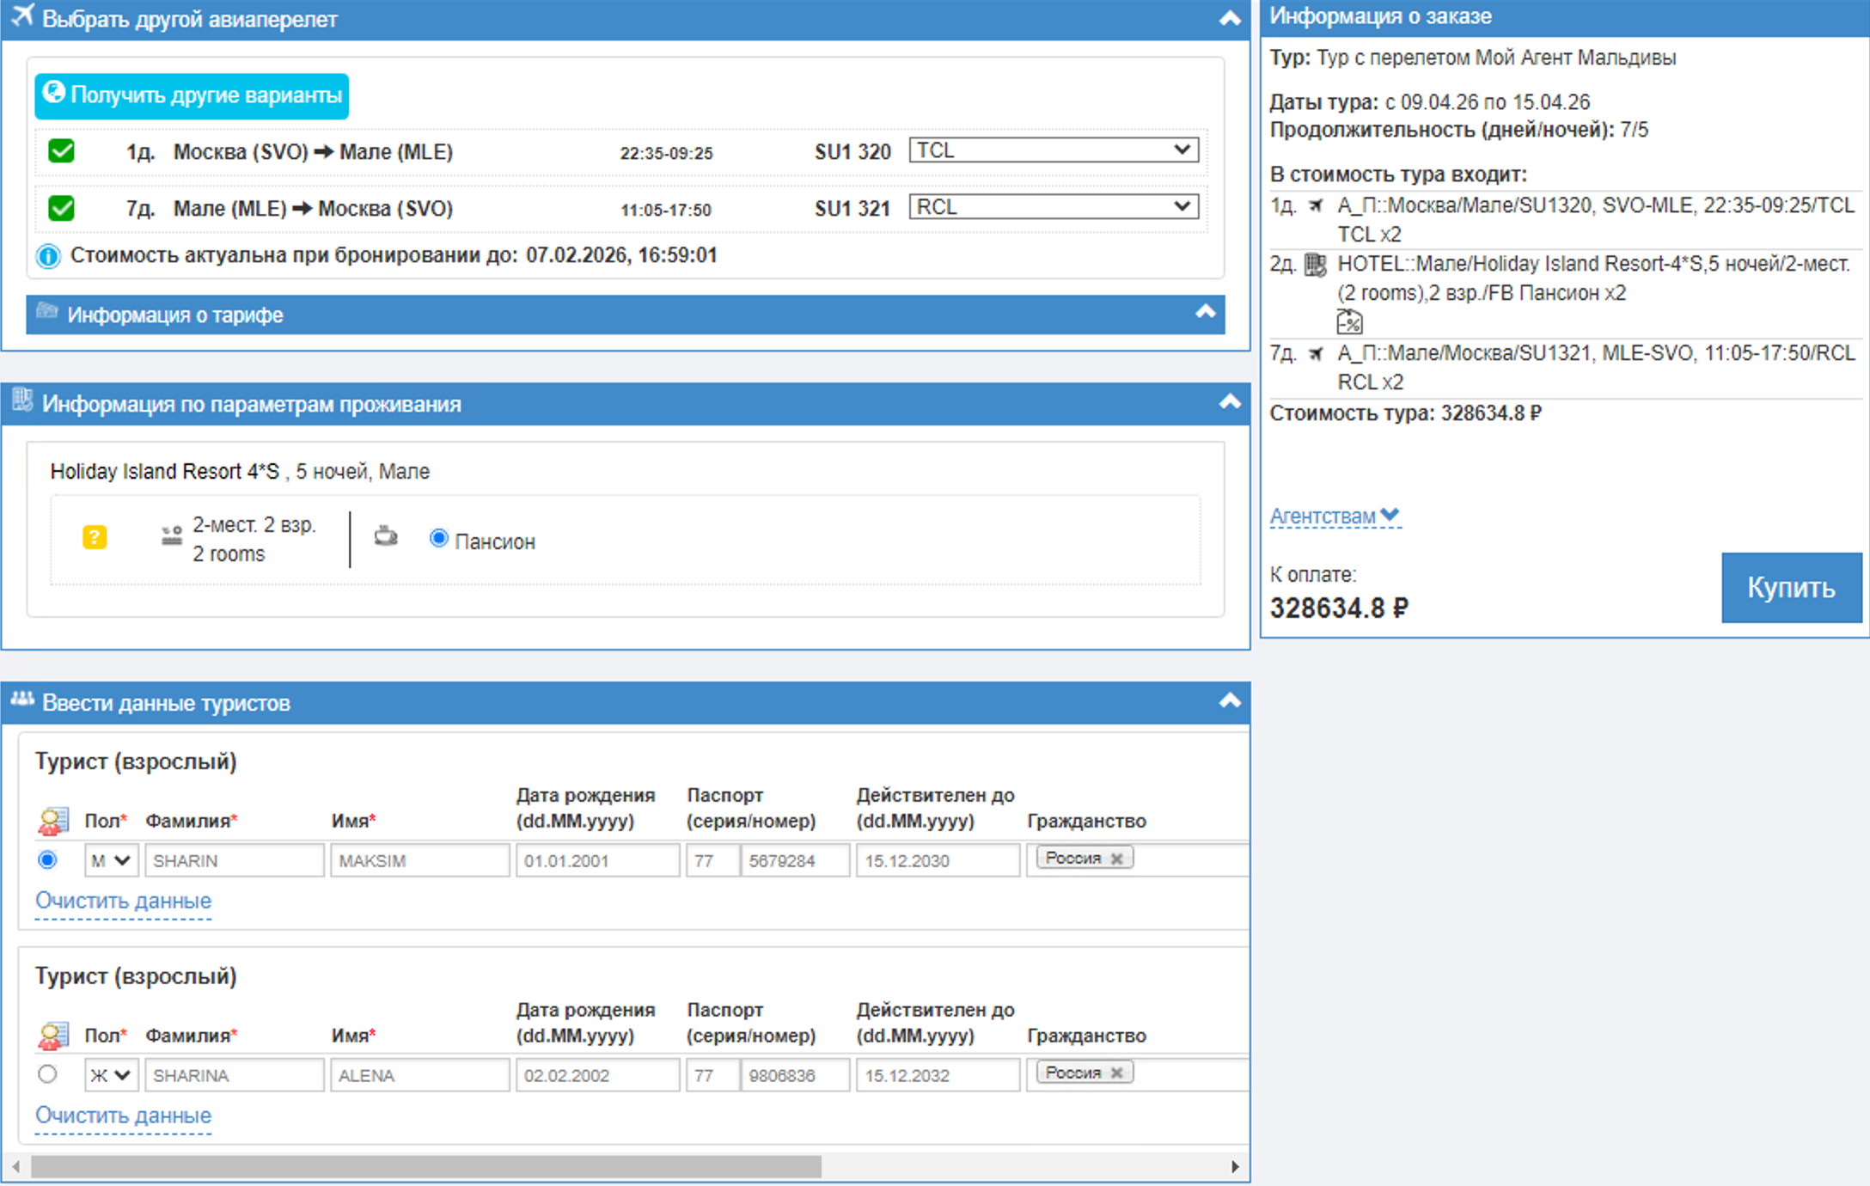Collapse the Информация о тарифе section
This screenshot has height=1186, width=1870.
[x=1206, y=313]
